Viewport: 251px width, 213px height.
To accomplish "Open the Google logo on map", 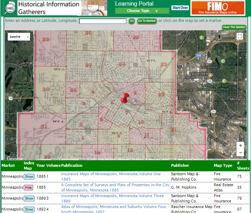I will pos(15,158).
